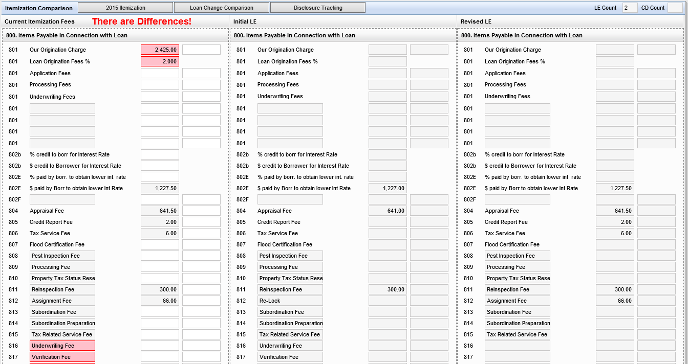Select the CD Count field
Screen dimensions: 688x364
(675, 8)
